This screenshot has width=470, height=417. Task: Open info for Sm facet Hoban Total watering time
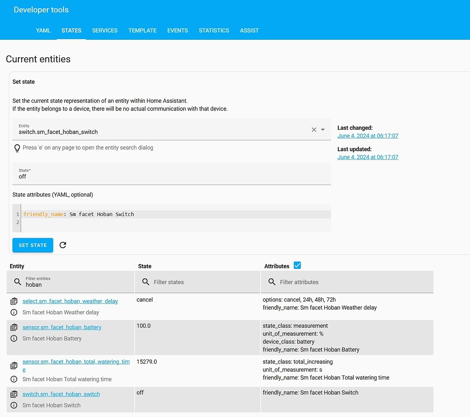pyautogui.click(x=14, y=379)
